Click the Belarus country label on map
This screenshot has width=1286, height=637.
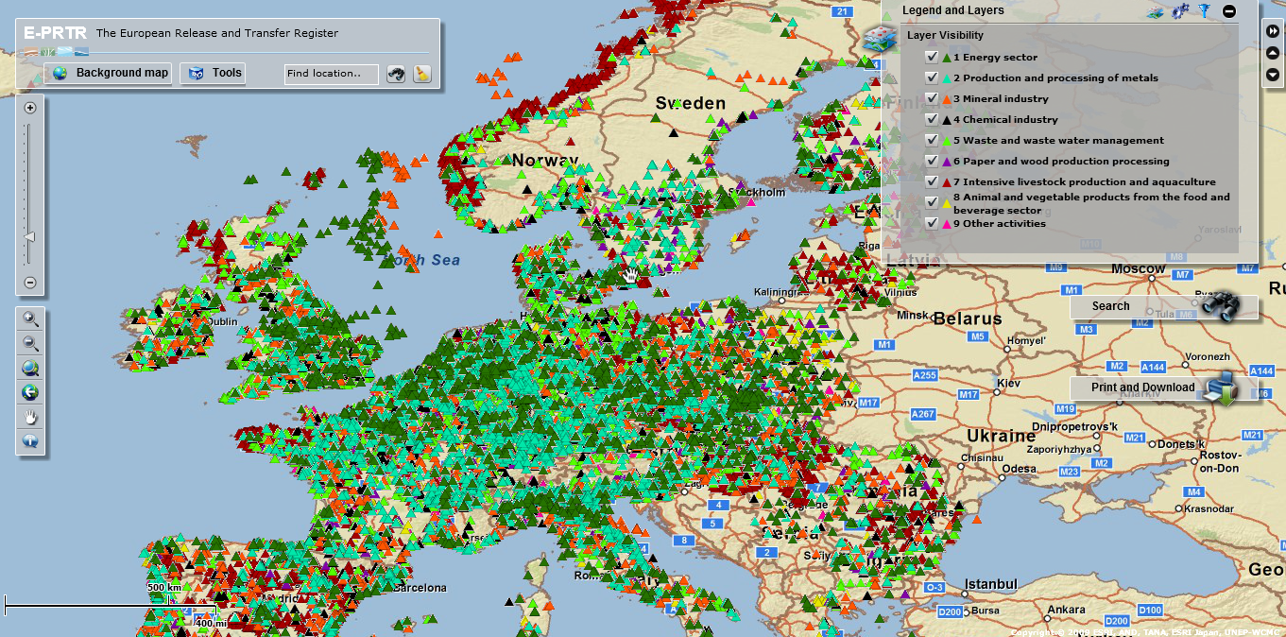[x=968, y=318]
